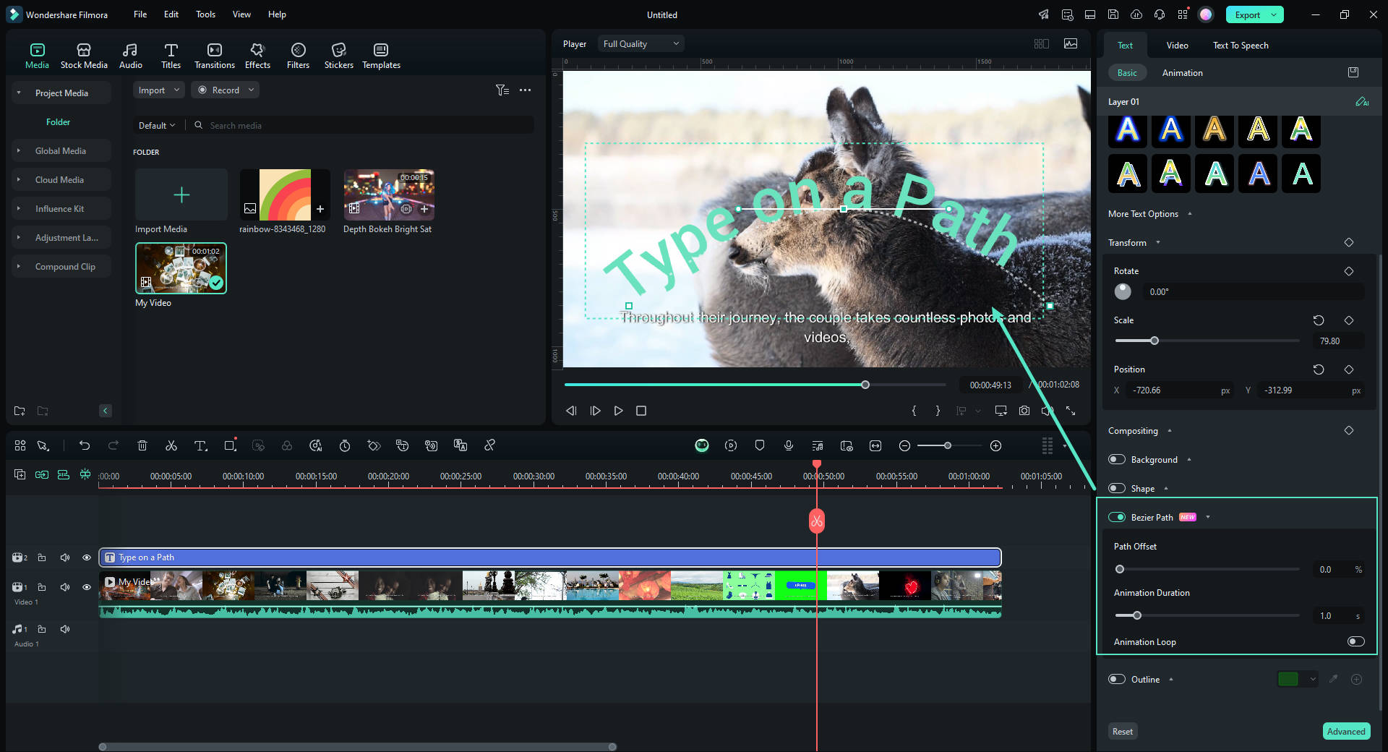
Task: Open the Tools menu
Action: click(205, 14)
